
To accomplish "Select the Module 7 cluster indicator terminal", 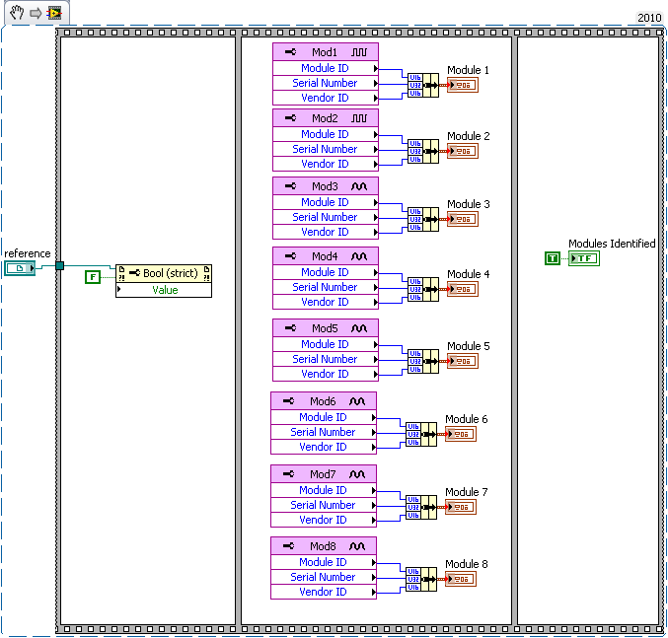I will click(461, 507).
